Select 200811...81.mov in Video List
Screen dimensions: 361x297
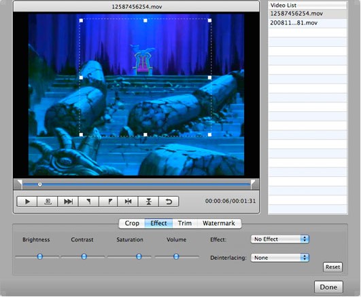pyautogui.click(x=307, y=23)
